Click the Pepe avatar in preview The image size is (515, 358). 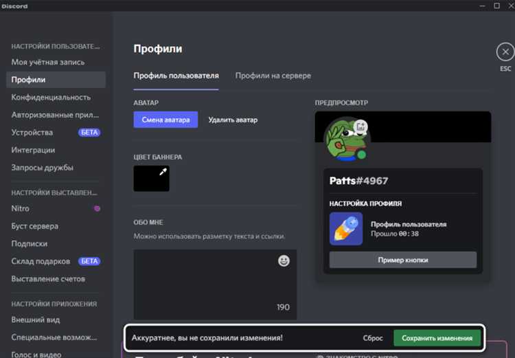point(347,139)
